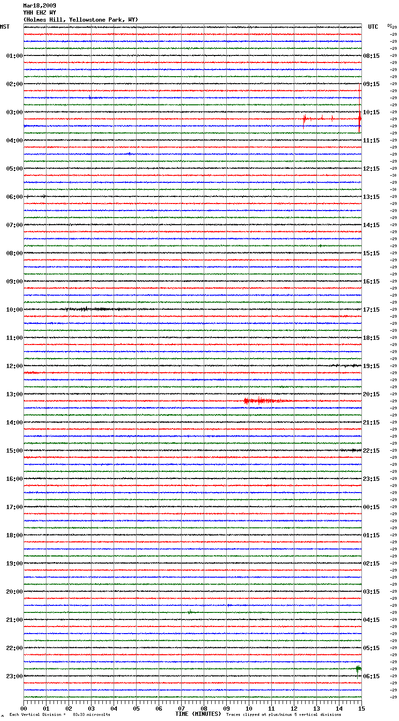The image size is (399, 721).
Task: Click the minute tick label 15 on the time axis
Action: (361, 708)
